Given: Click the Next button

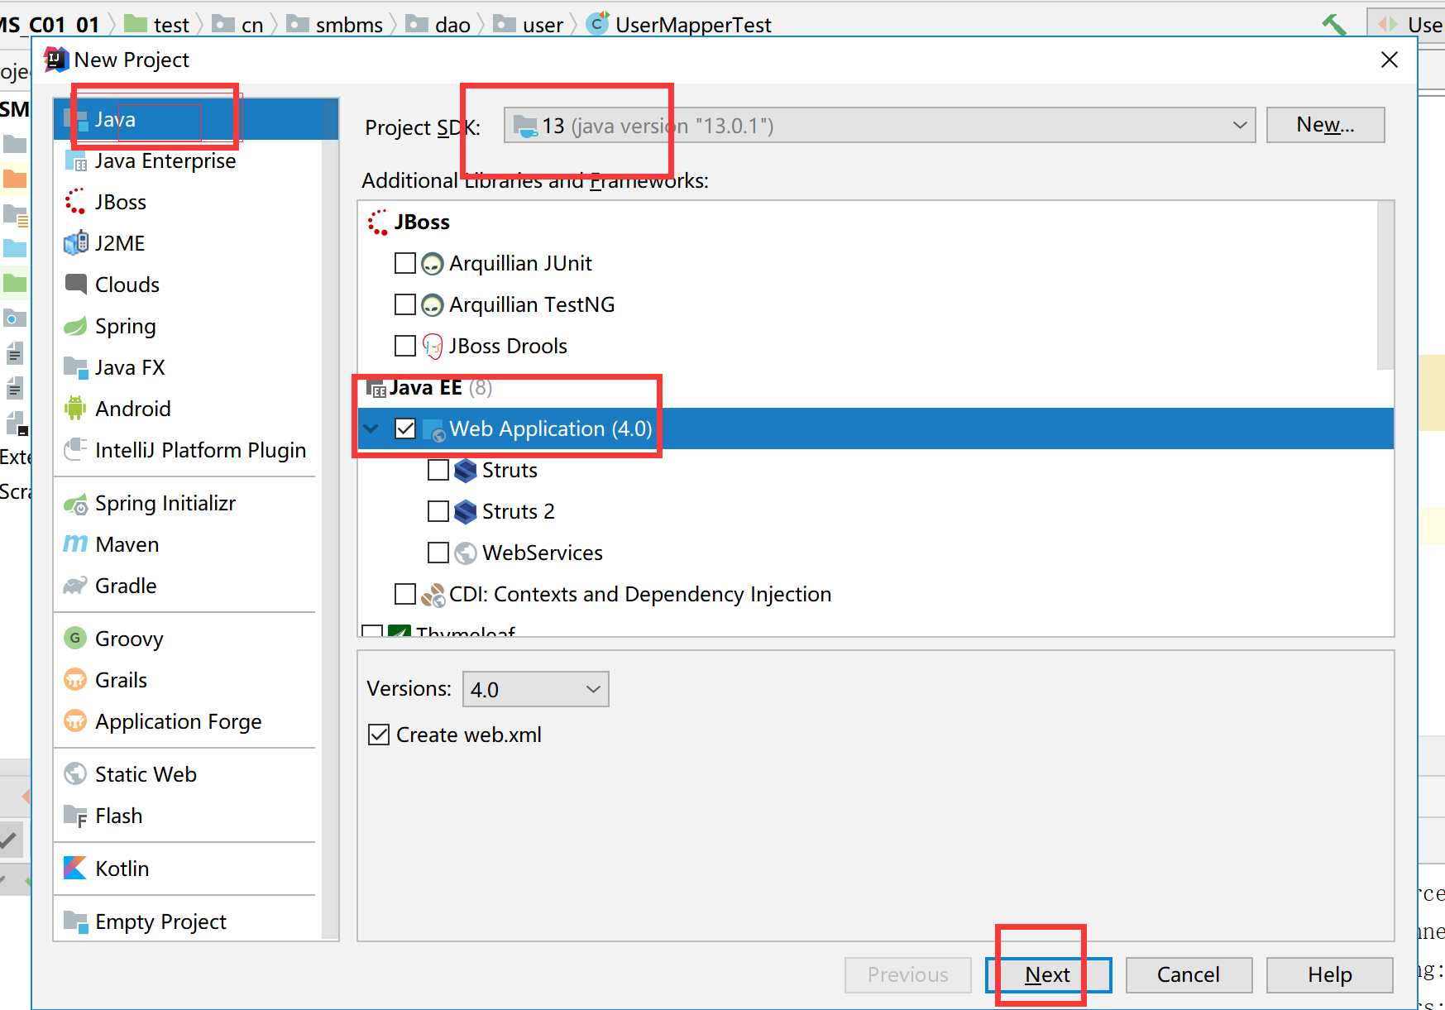Looking at the screenshot, I should tap(1048, 974).
